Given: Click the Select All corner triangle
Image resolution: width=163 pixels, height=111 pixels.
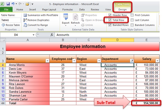Looking at the screenshot, I should 4,40.
